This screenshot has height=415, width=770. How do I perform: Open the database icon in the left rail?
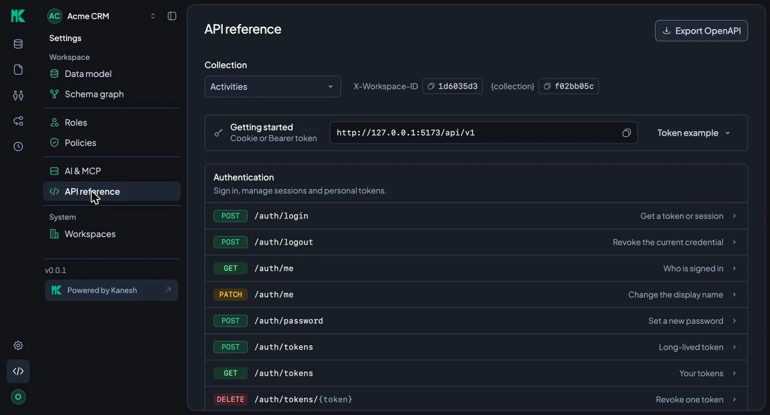click(x=18, y=44)
